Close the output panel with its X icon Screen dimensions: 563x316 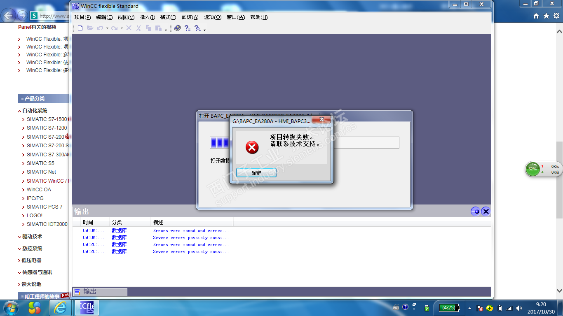(486, 211)
